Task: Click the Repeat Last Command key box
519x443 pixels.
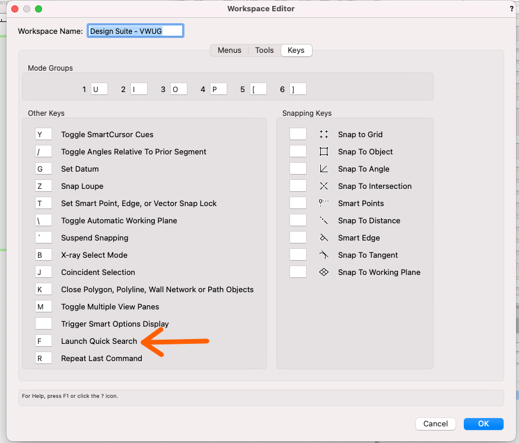Action: [x=43, y=358]
